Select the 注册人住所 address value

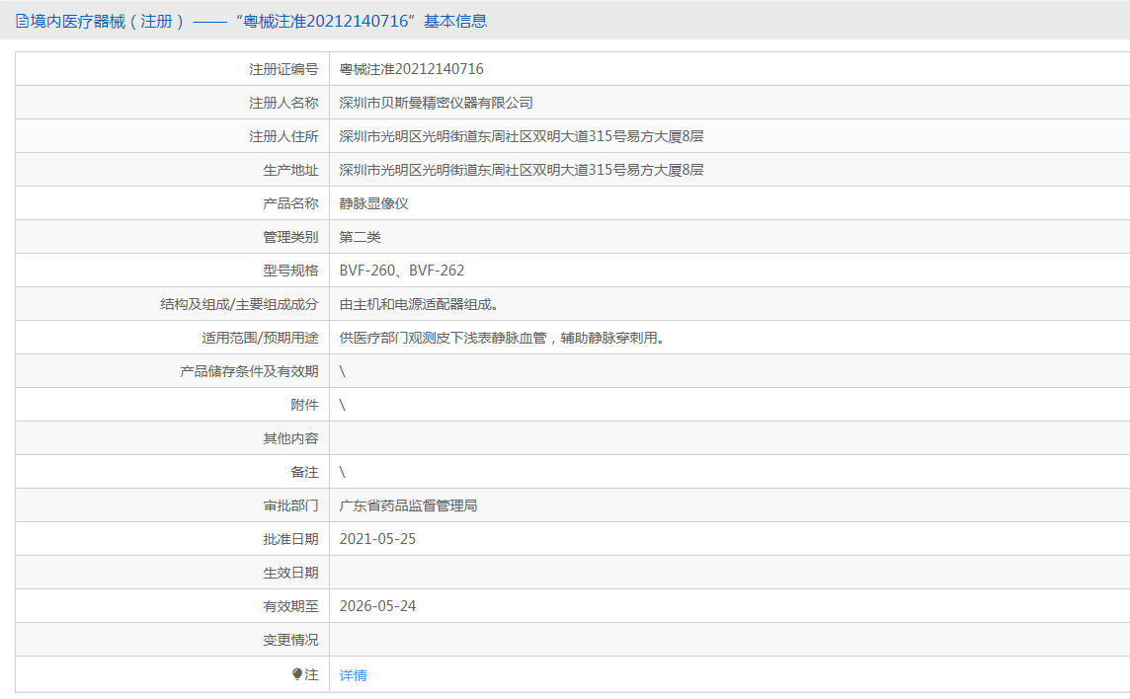(x=522, y=136)
